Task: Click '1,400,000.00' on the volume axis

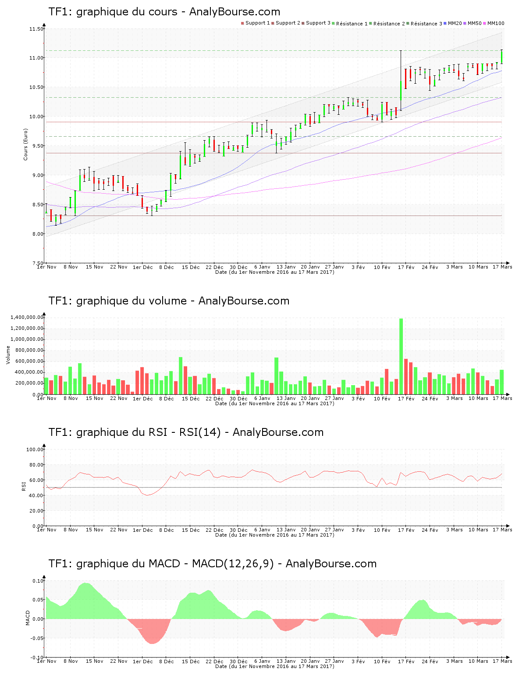Action: click(27, 317)
